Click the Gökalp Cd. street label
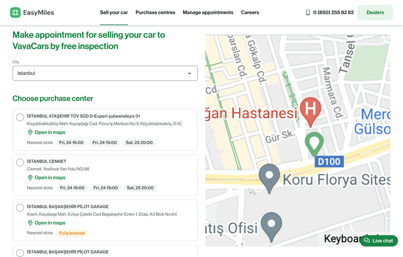 (x=255, y=61)
